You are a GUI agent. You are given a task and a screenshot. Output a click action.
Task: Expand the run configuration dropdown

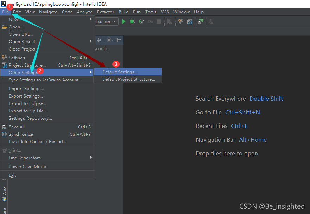point(115,21)
